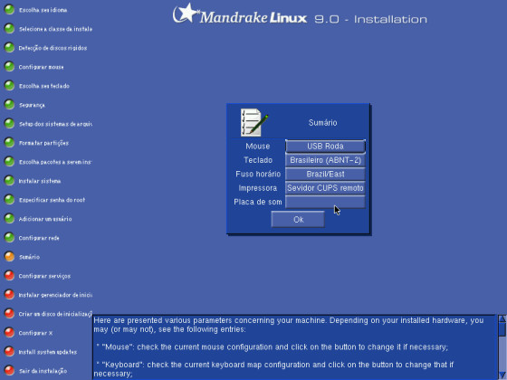Click red bullet for Criar um disco de inicialização
Image resolution: width=507 pixels, height=380 pixels.
click(9, 313)
